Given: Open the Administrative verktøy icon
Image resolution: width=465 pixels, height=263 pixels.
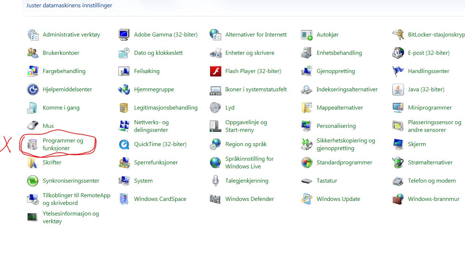Looking at the screenshot, I should [33, 35].
